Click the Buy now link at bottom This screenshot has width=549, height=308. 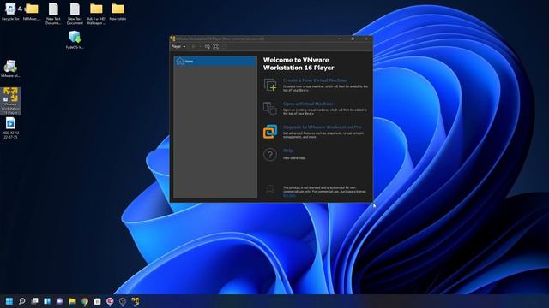point(289,196)
